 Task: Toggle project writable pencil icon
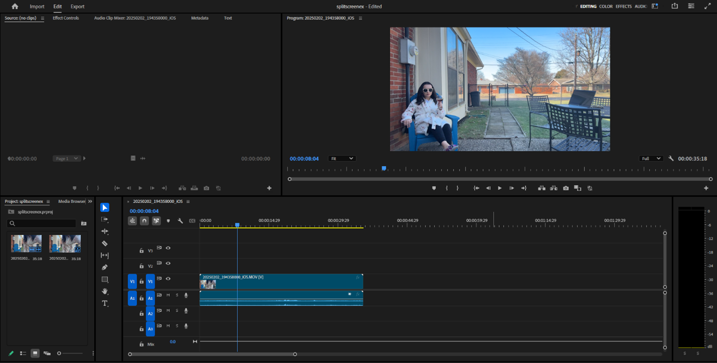coord(11,353)
